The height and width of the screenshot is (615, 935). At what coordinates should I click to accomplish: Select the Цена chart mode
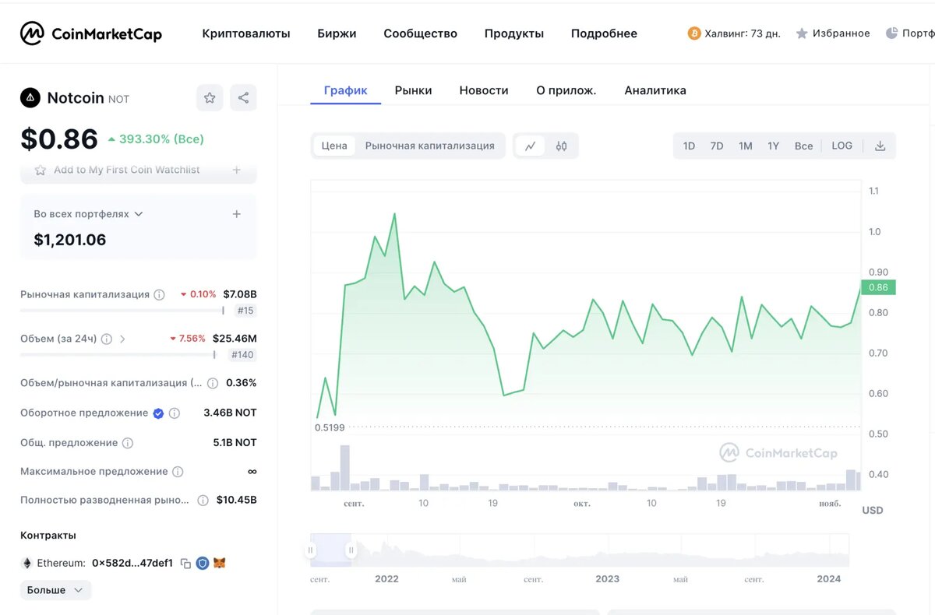(334, 146)
